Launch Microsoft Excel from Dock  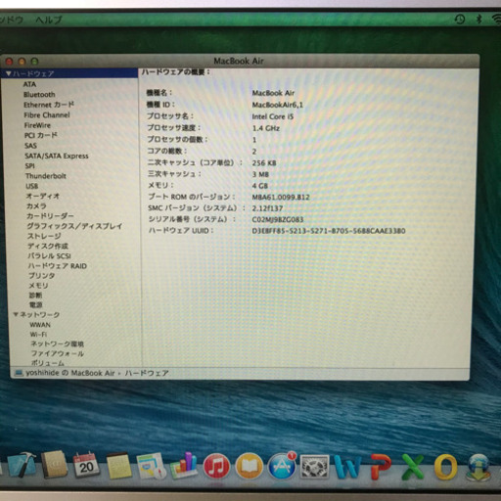[413, 467]
